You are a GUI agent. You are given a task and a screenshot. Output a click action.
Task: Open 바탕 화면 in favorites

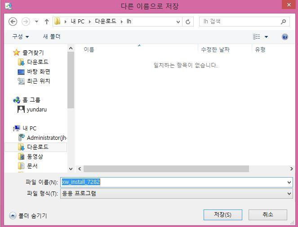39,71
